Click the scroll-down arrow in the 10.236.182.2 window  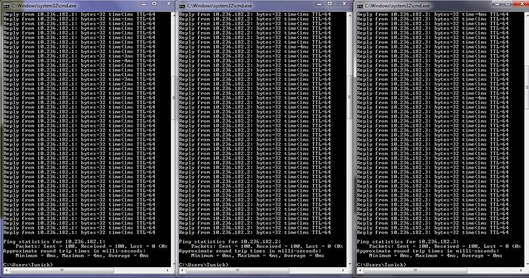click(x=349, y=264)
